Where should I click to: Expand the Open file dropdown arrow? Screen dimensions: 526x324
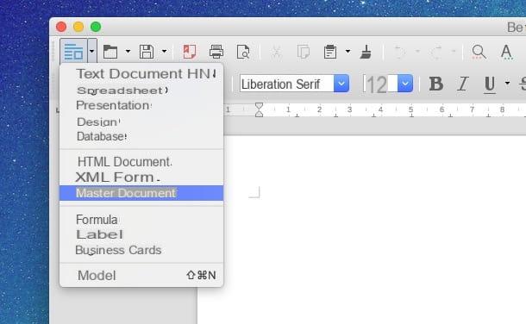128,51
